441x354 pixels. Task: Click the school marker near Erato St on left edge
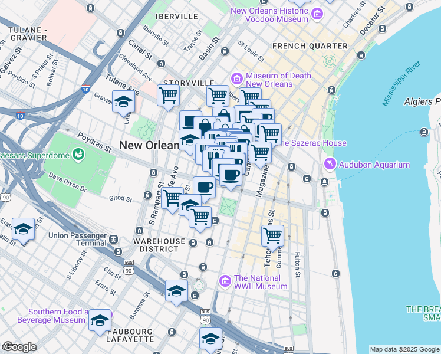pyautogui.click(x=24, y=231)
